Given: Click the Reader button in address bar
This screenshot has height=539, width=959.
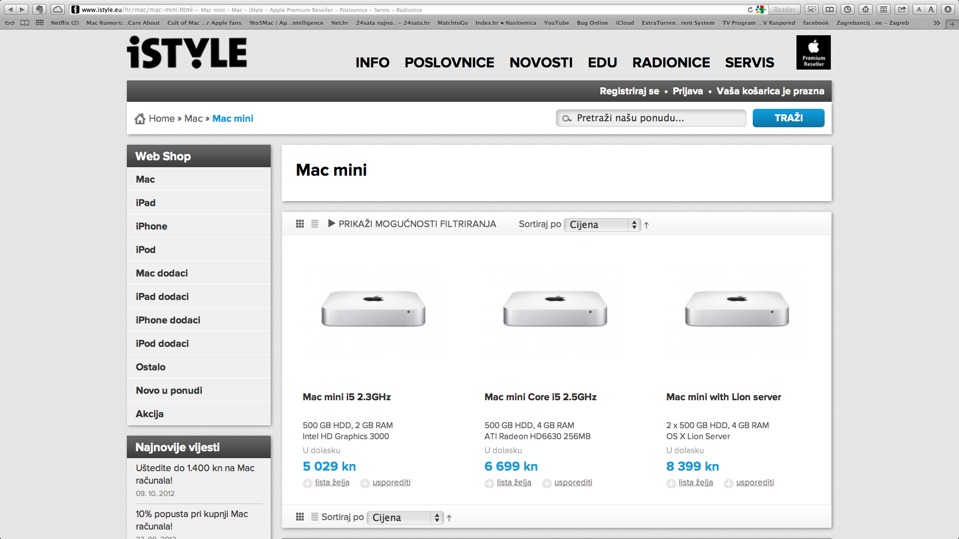Looking at the screenshot, I should point(784,9).
